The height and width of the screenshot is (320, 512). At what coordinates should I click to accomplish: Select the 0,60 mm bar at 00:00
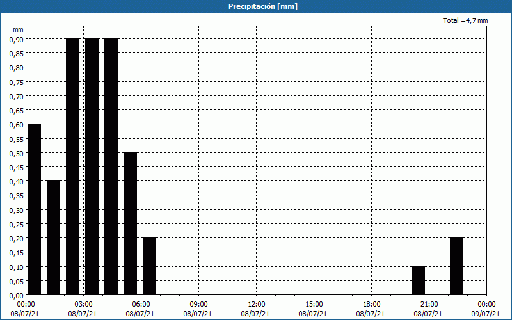(x=35, y=209)
